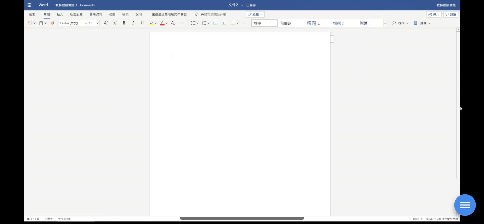
Task: Apply a numbered list
Action: tap(204, 23)
